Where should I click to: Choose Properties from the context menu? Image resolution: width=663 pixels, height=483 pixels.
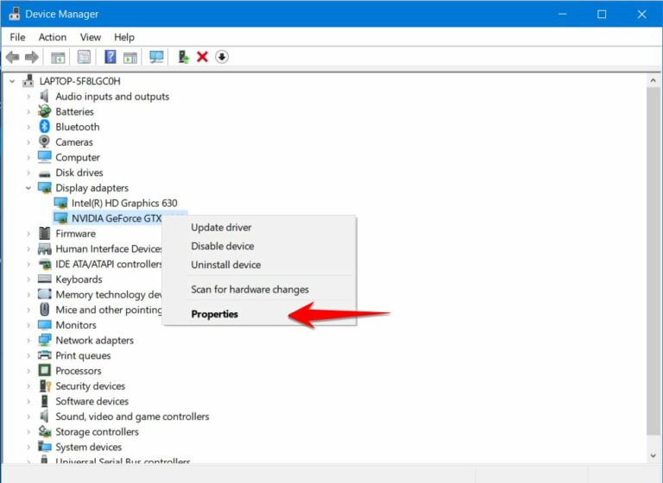click(214, 314)
